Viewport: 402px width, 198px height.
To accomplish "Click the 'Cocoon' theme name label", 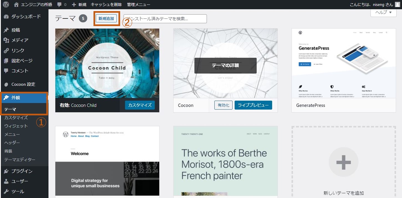I will (186, 105).
